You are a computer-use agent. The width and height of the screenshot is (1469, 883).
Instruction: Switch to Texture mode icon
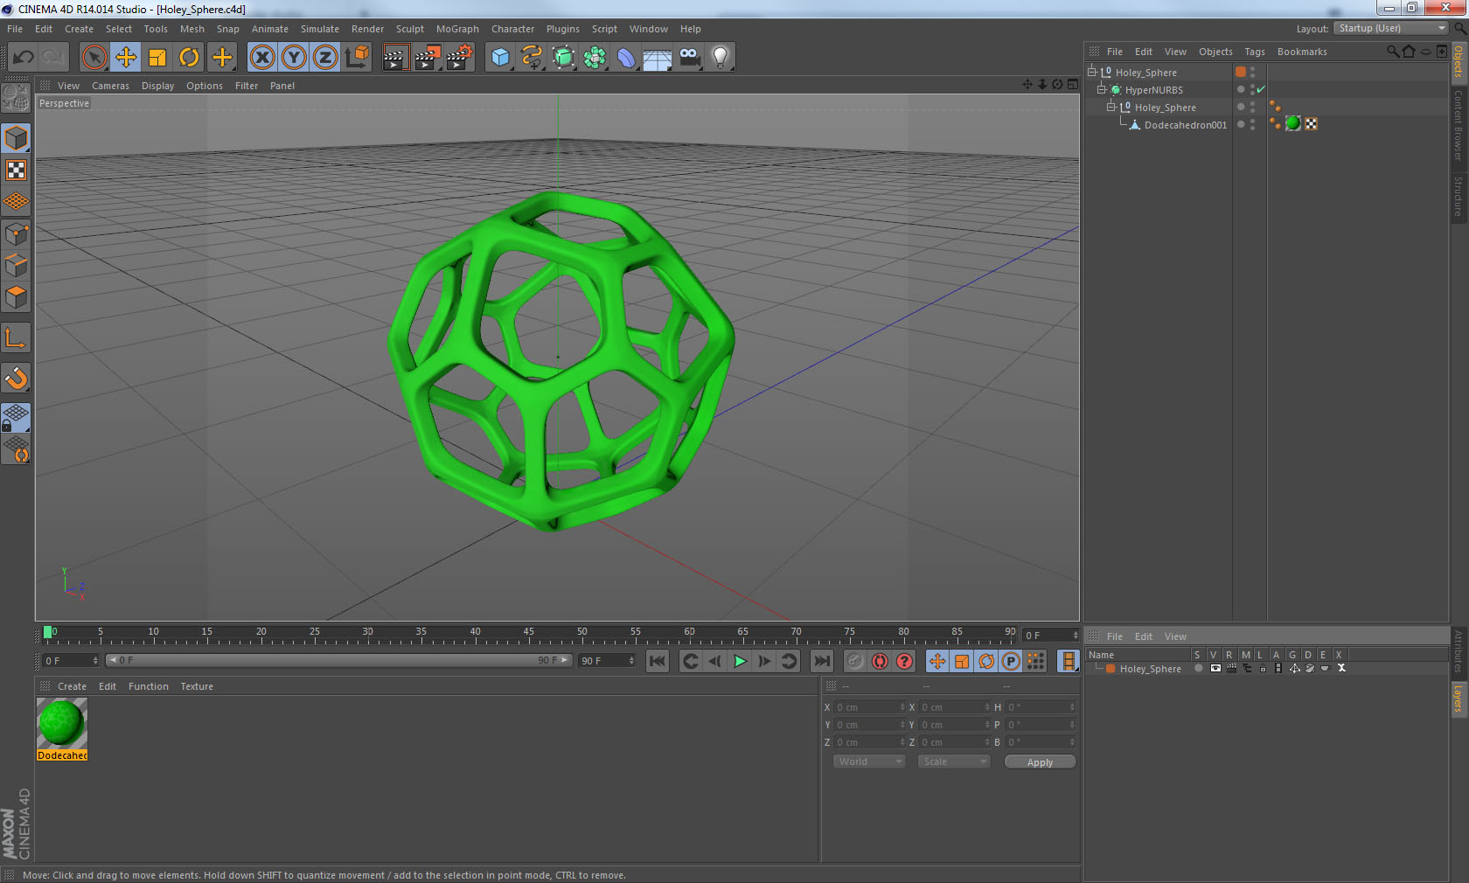16,170
